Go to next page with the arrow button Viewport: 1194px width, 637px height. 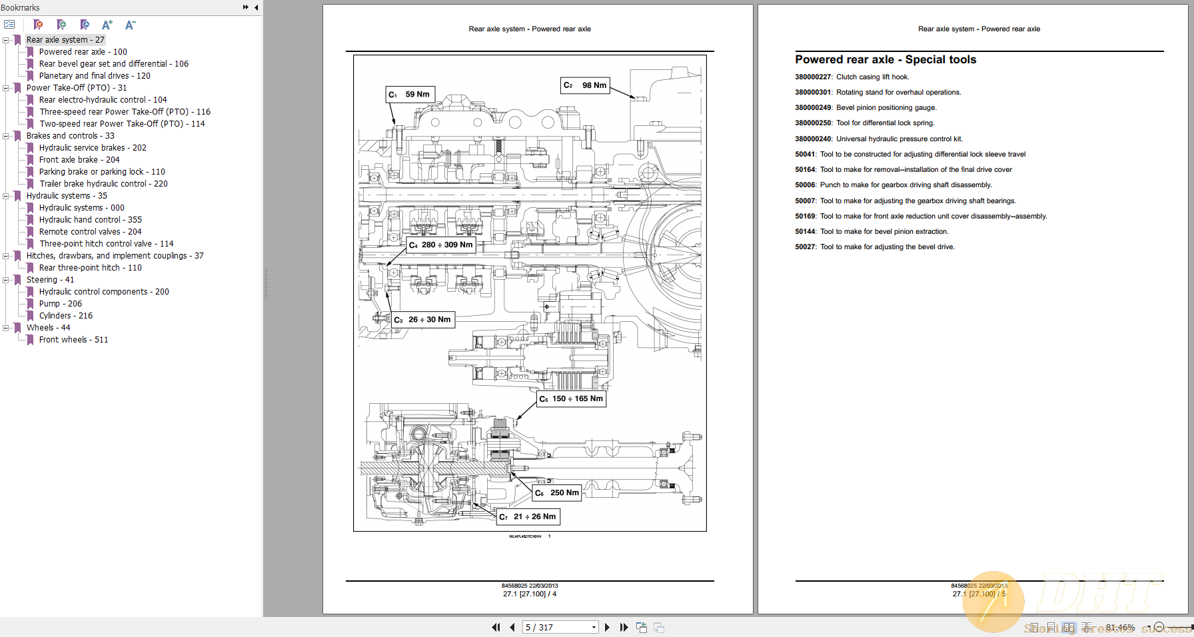click(607, 627)
